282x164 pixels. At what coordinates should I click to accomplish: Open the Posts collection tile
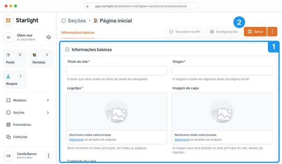click(x=15, y=58)
